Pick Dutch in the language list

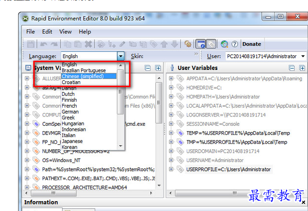click(89, 94)
